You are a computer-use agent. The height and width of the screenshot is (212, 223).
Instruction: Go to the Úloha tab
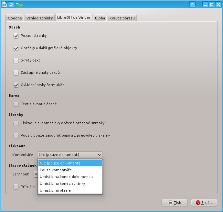click(100, 18)
